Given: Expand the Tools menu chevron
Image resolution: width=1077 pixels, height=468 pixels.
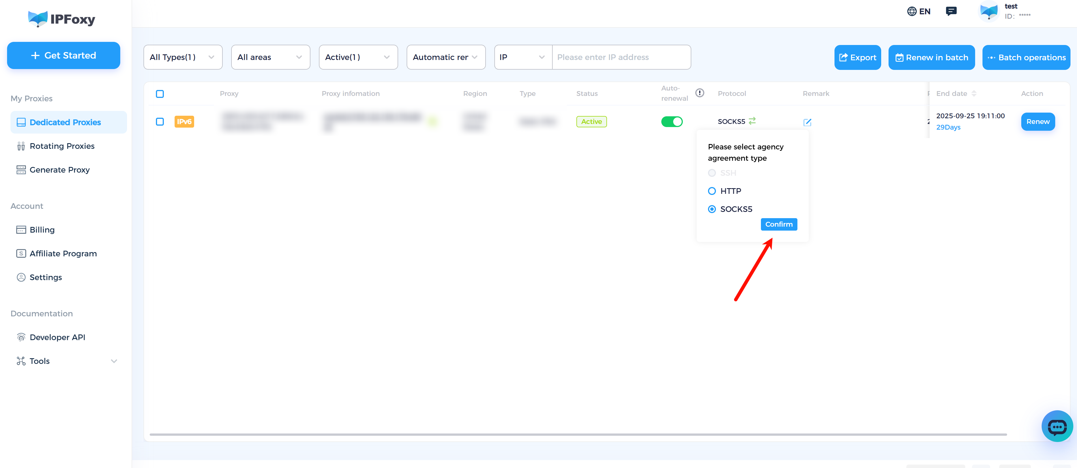Looking at the screenshot, I should (x=114, y=361).
